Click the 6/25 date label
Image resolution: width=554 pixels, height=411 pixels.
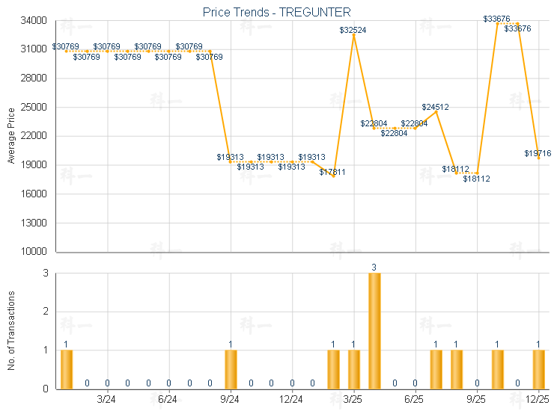(415, 401)
